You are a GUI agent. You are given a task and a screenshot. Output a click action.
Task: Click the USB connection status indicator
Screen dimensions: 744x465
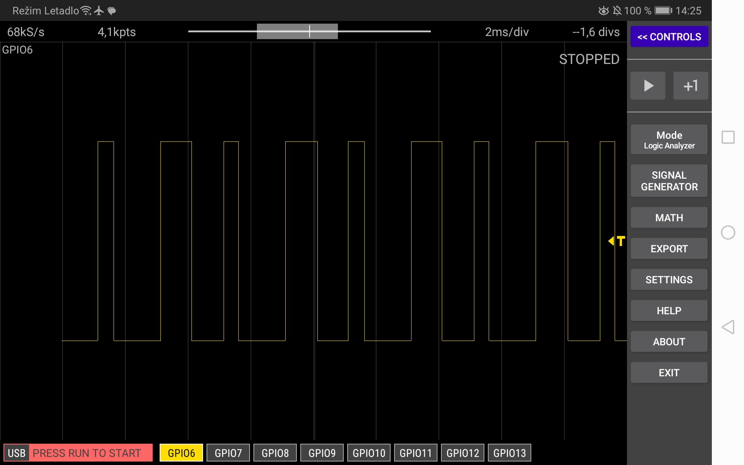tap(17, 453)
